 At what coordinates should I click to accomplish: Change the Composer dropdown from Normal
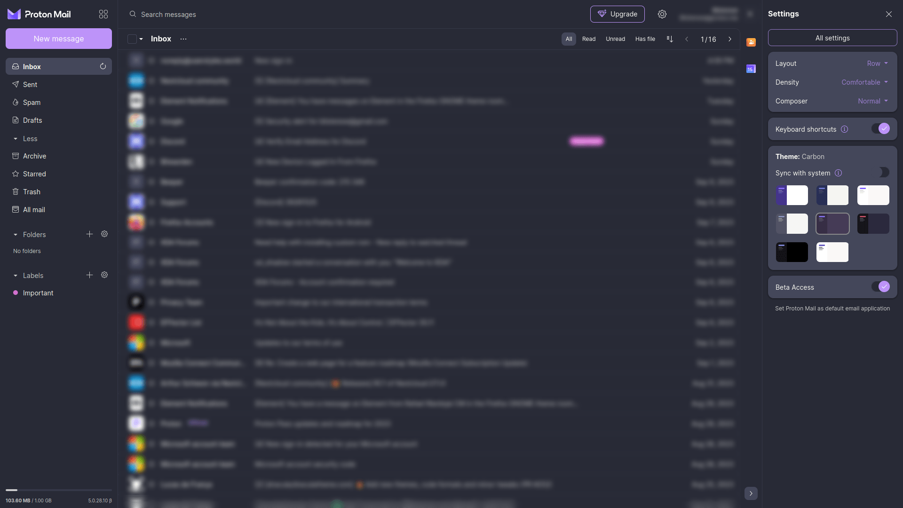tap(873, 101)
